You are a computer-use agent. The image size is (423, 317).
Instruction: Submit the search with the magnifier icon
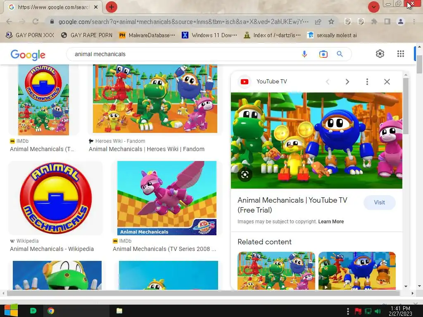(340, 54)
